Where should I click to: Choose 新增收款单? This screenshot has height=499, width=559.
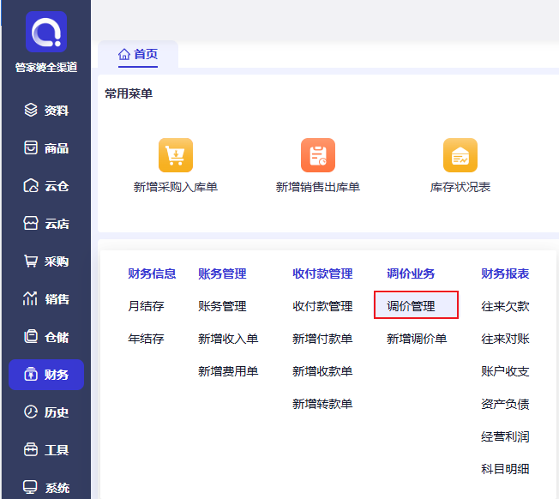(322, 371)
